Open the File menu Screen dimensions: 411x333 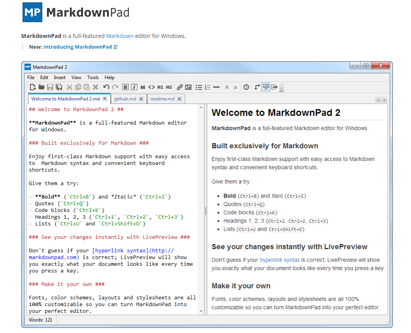(31, 78)
